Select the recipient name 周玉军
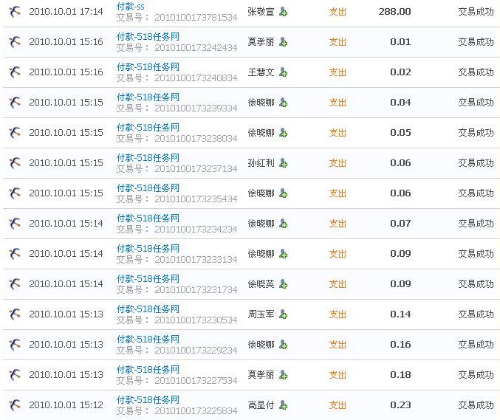 tap(261, 314)
